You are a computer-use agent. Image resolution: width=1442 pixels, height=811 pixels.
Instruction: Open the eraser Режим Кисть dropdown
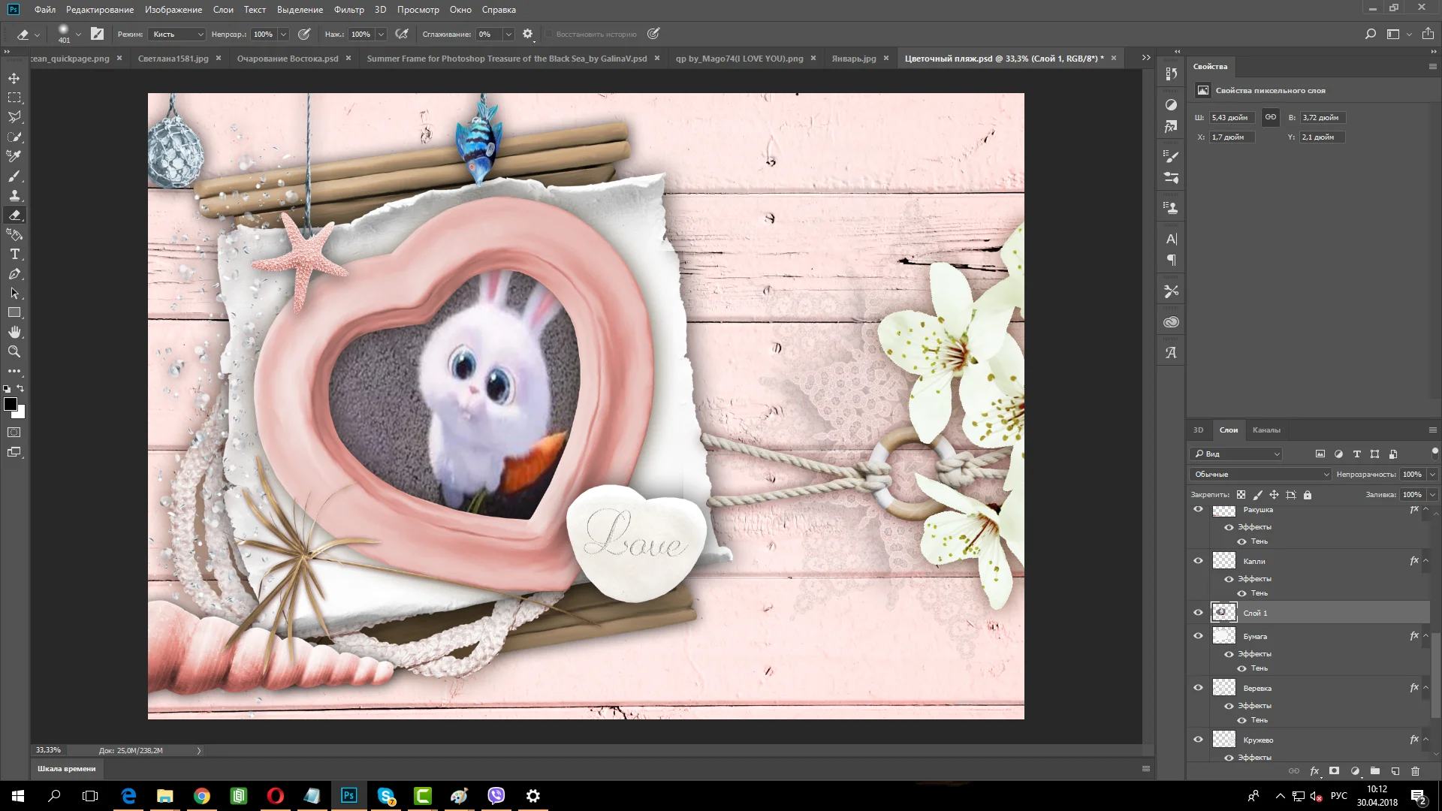tap(178, 35)
